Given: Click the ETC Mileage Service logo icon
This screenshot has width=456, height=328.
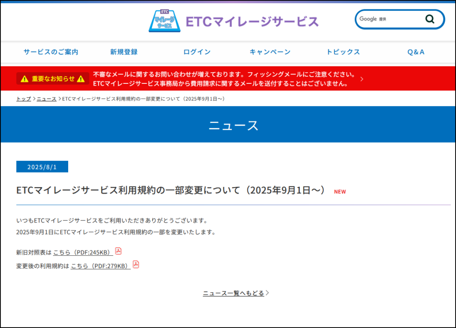Looking at the screenshot, I should click(x=165, y=20).
